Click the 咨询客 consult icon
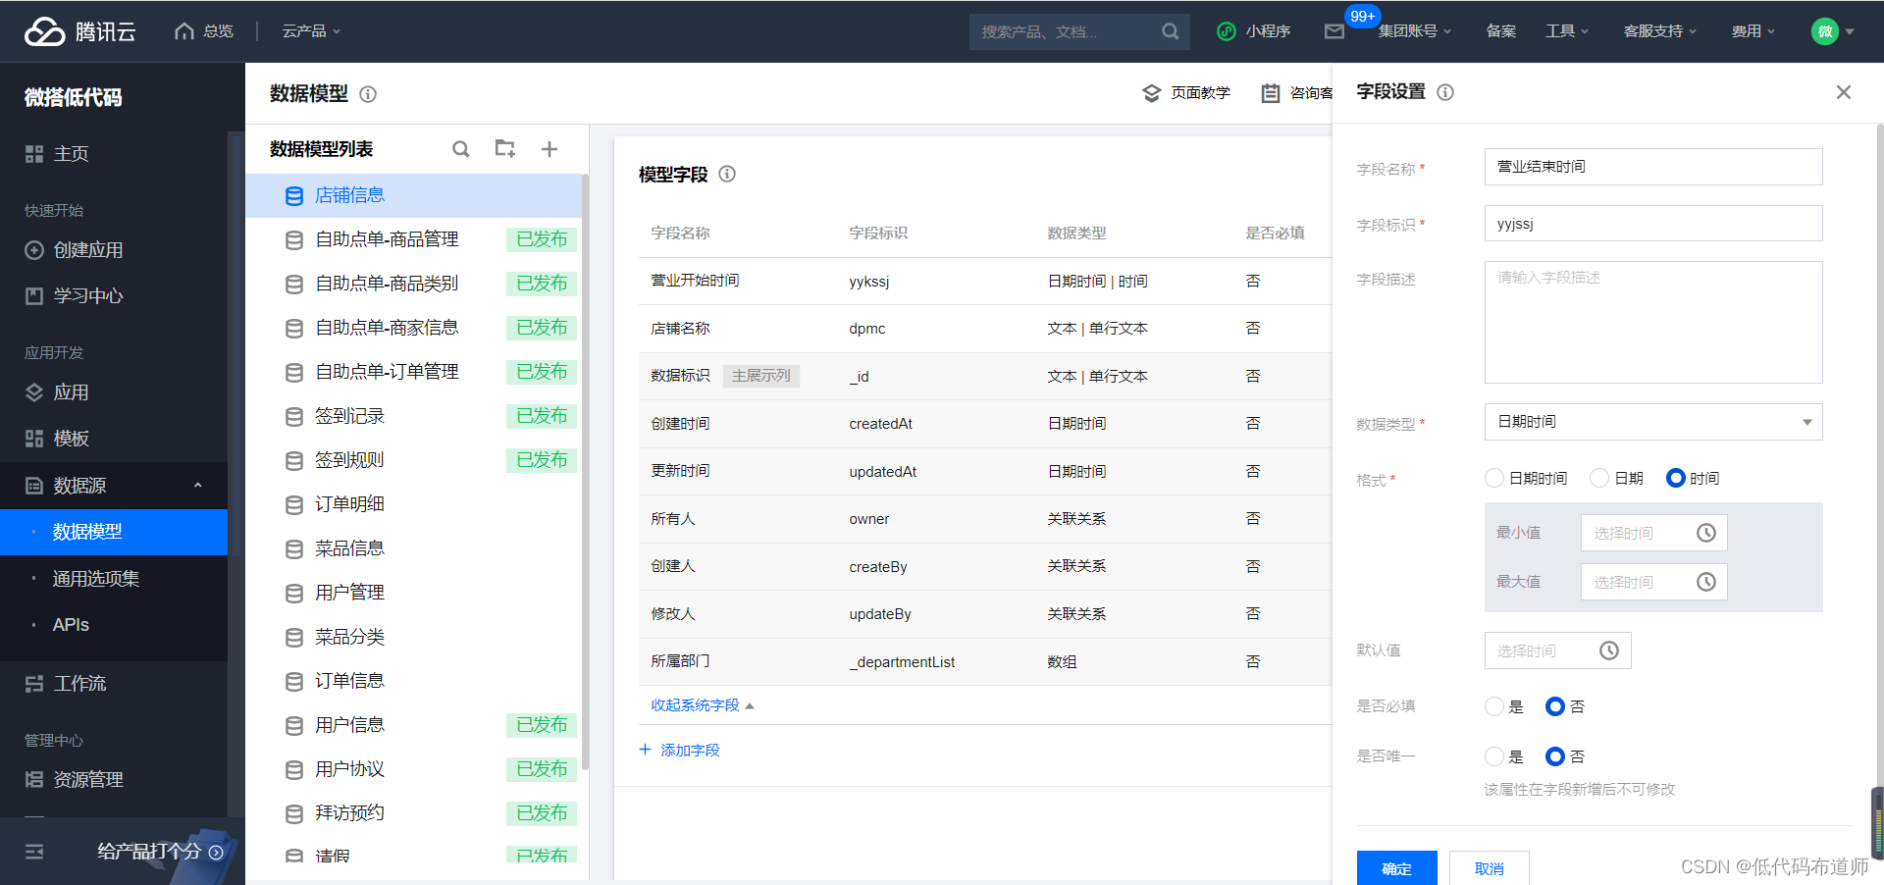 click(x=1271, y=93)
